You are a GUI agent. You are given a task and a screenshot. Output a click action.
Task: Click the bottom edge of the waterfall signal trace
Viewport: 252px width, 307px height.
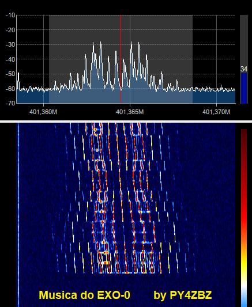click(x=123, y=272)
